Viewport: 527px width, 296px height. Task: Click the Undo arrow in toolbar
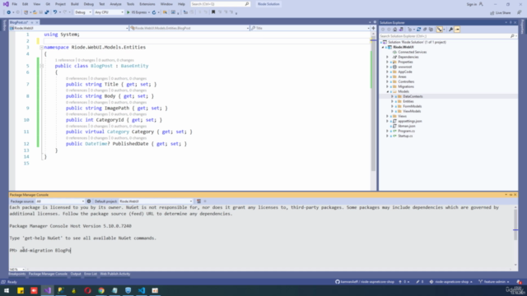(55, 12)
